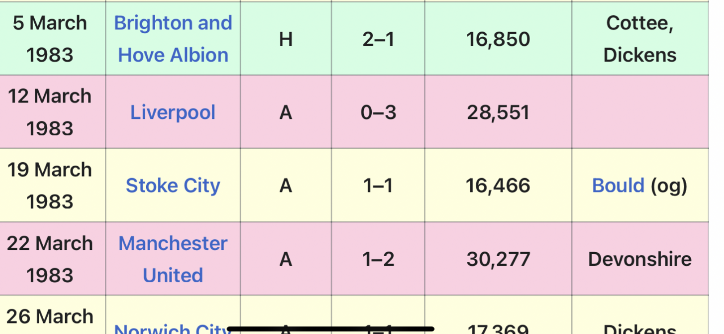724x334 pixels.
Task: Click the 28,551 attendance cell
Action: (498, 112)
